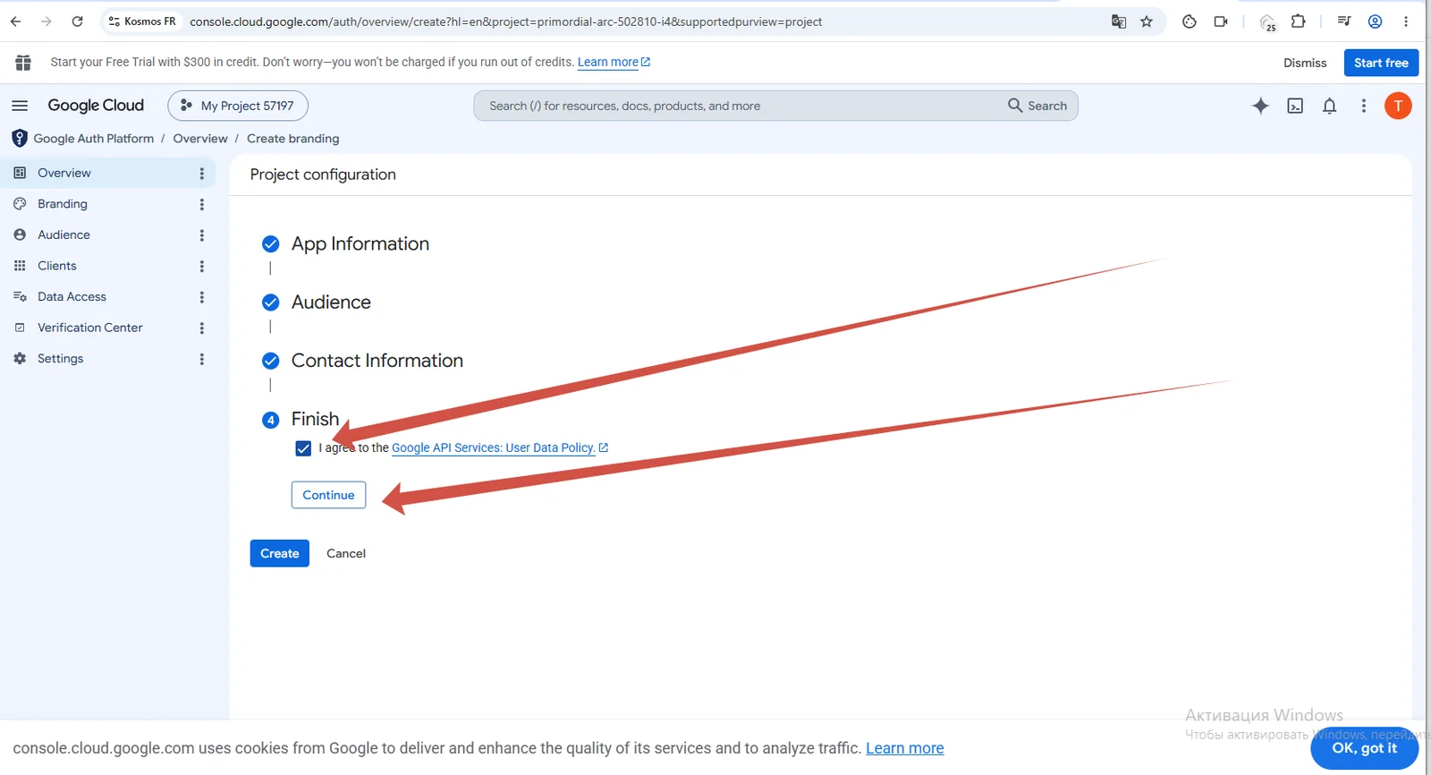Click the cookie extension icon in toolbar
The width and height of the screenshot is (1431, 775).
pyautogui.click(x=1190, y=21)
